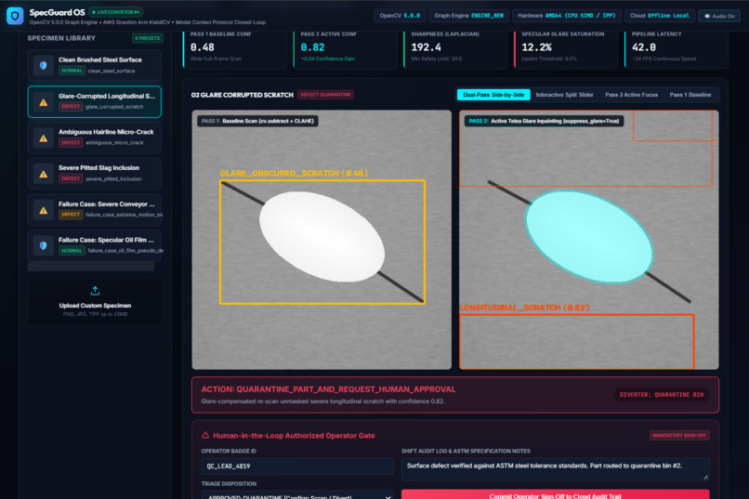749x499 pixels.
Task: Click ACTION: QUARANTINE_PART_AND_REQUEST_HUMAN_APPROVAL text
Action: click(x=328, y=389)
